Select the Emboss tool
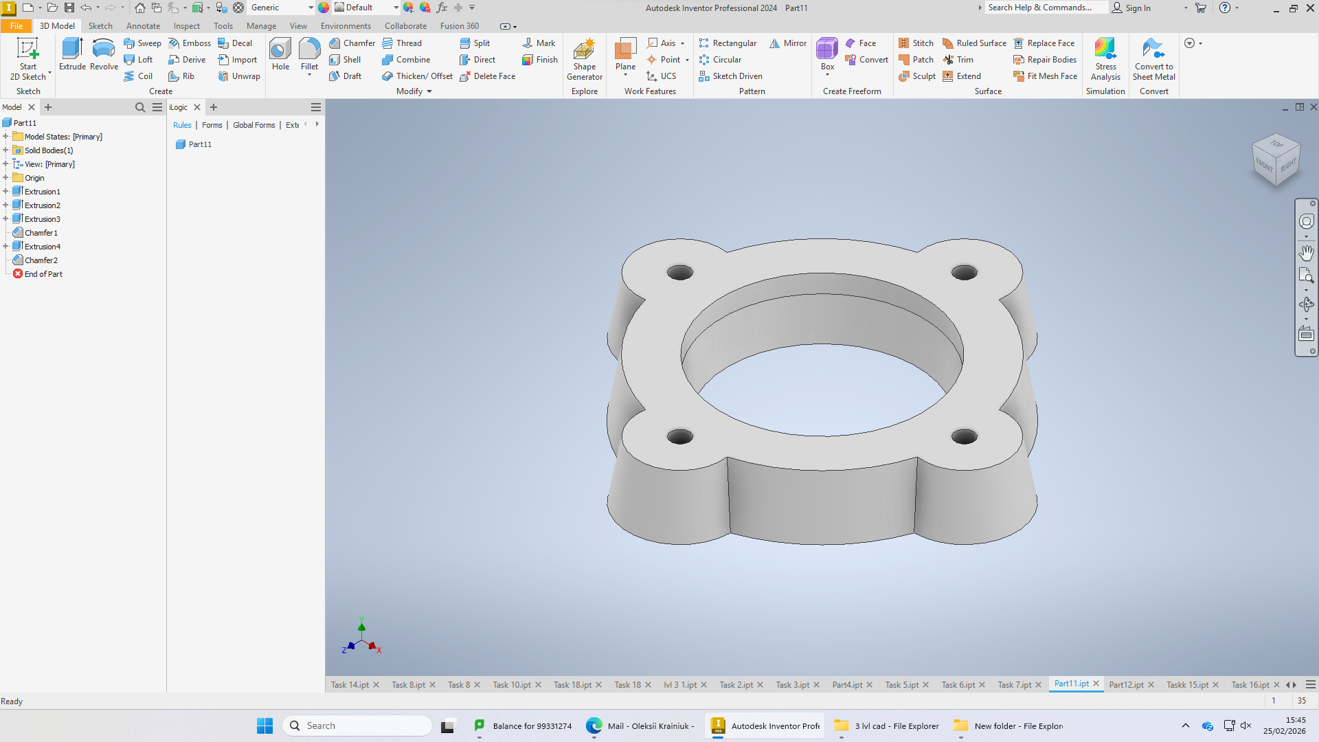 click(x=190, y=43)
